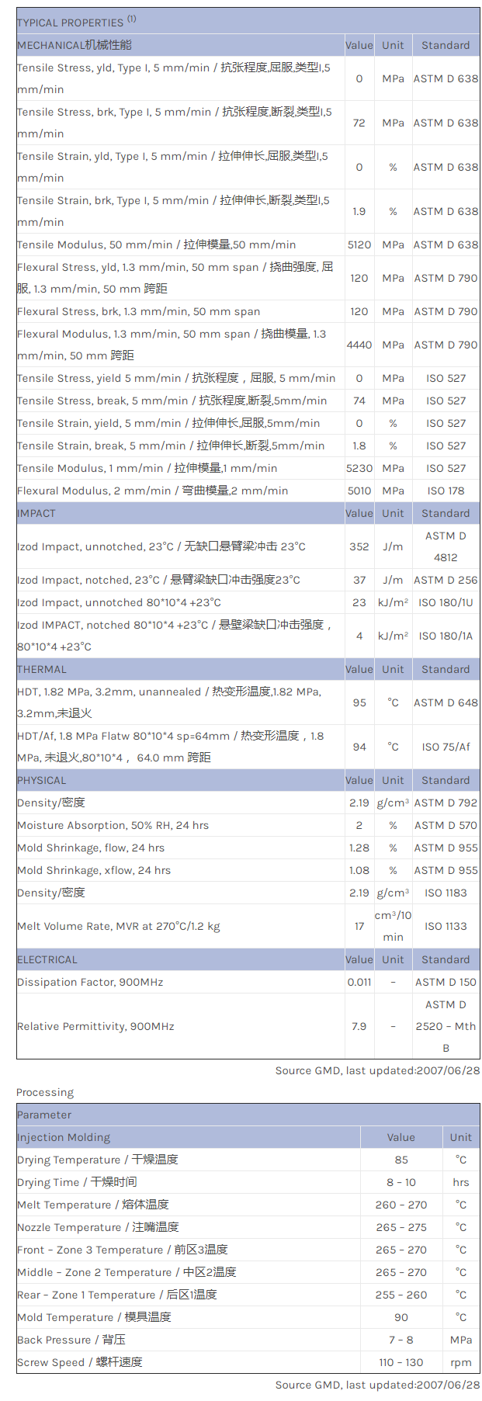Click the ISO 178 standard cell
Viewport: 482px width, 1401px height.
coord(446,491)
